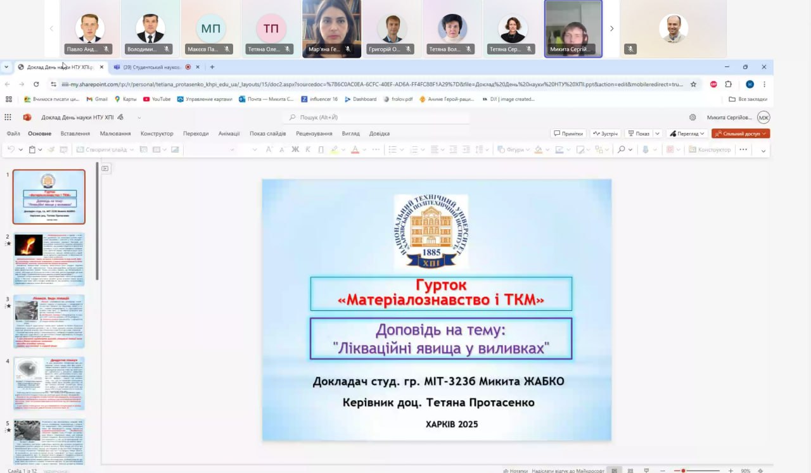
Task: Select slide 3 thumbnail
Action: tap(49, 321)
